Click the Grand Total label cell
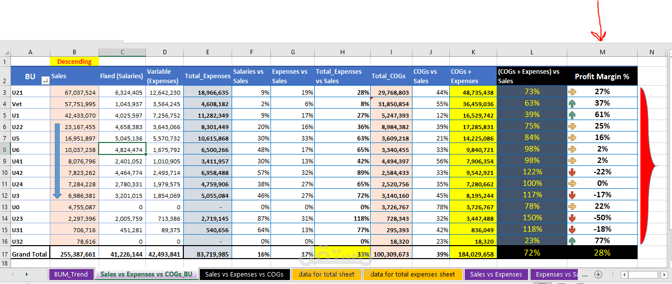Viewport: 672px width, 284px height. coord(30,254)
